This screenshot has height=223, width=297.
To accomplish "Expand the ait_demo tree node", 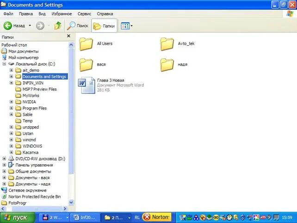I will (12, 70).
